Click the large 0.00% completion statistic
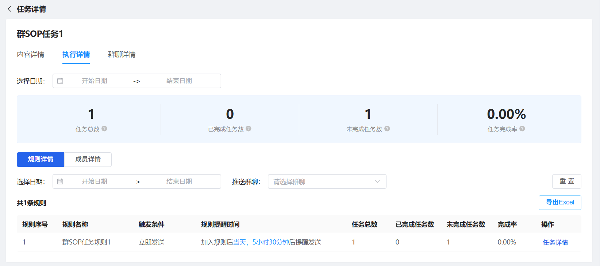Image resolution: width=600 pixels, height=266 pixels. click(x=507, y=114)
